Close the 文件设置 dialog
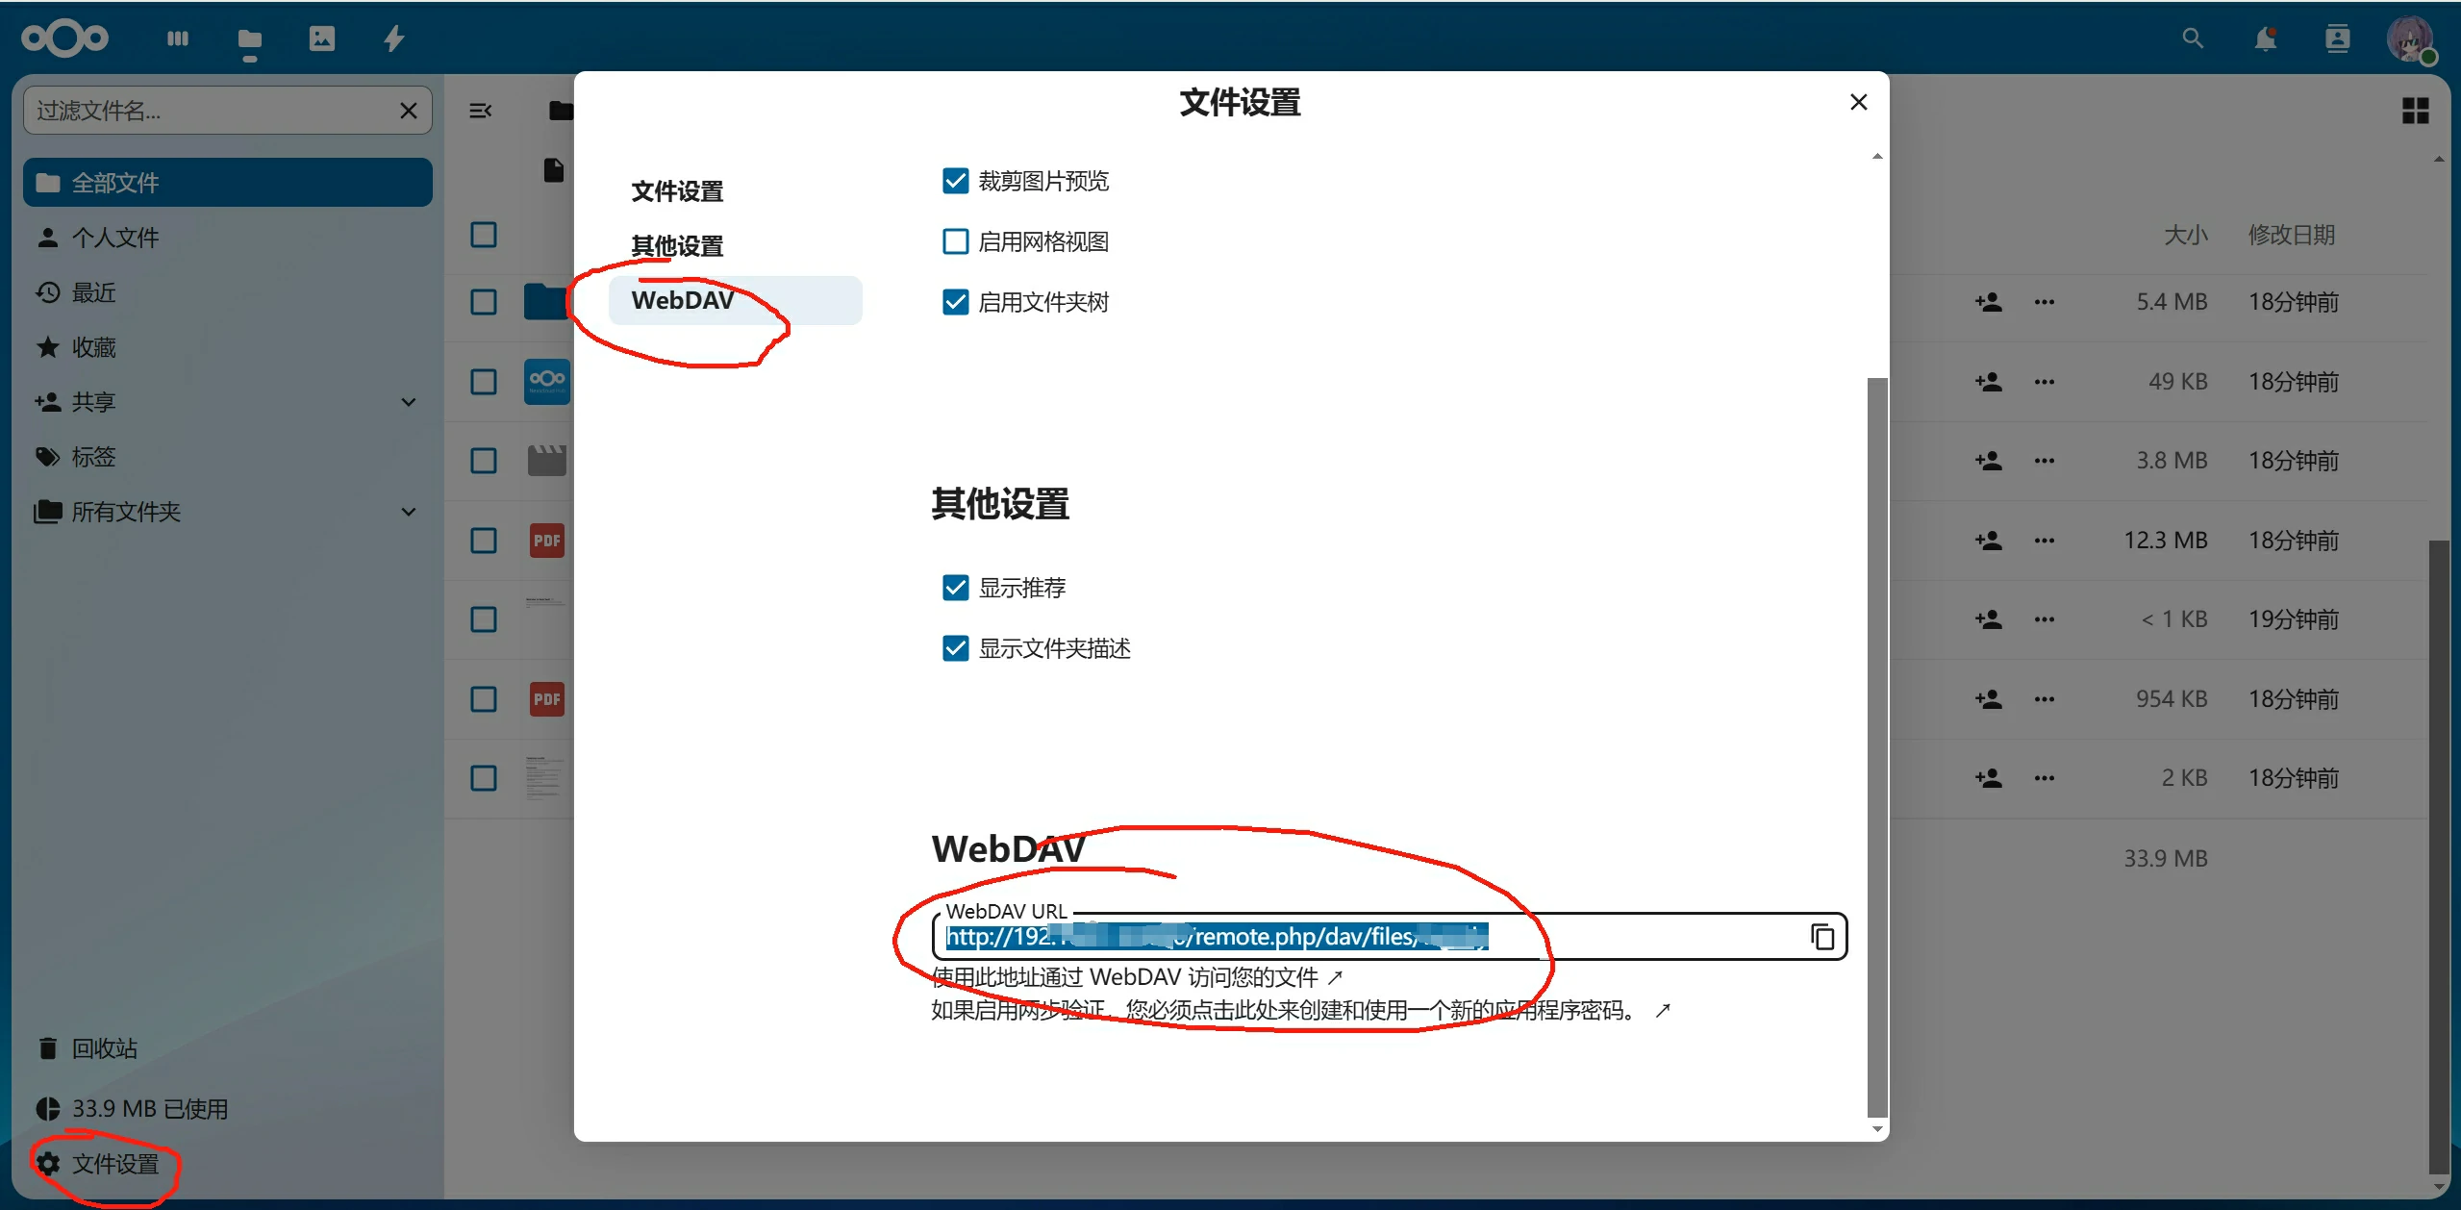 [1858, 102]
